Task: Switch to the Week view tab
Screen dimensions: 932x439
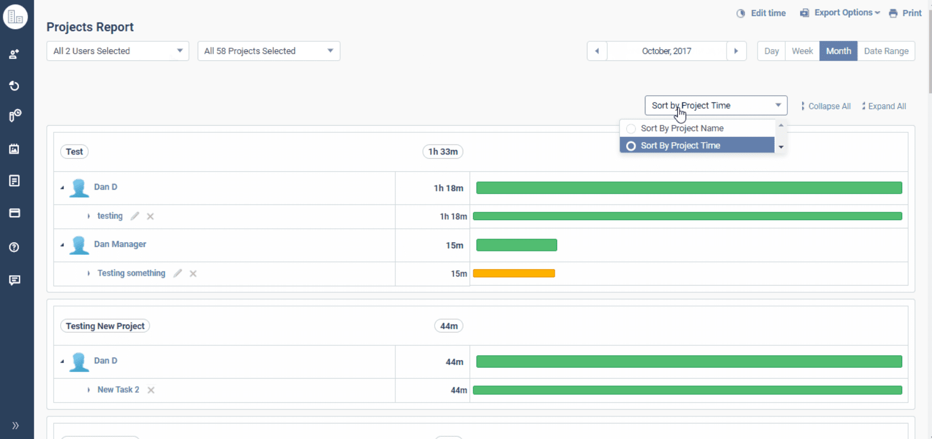Action: (802, 51)
